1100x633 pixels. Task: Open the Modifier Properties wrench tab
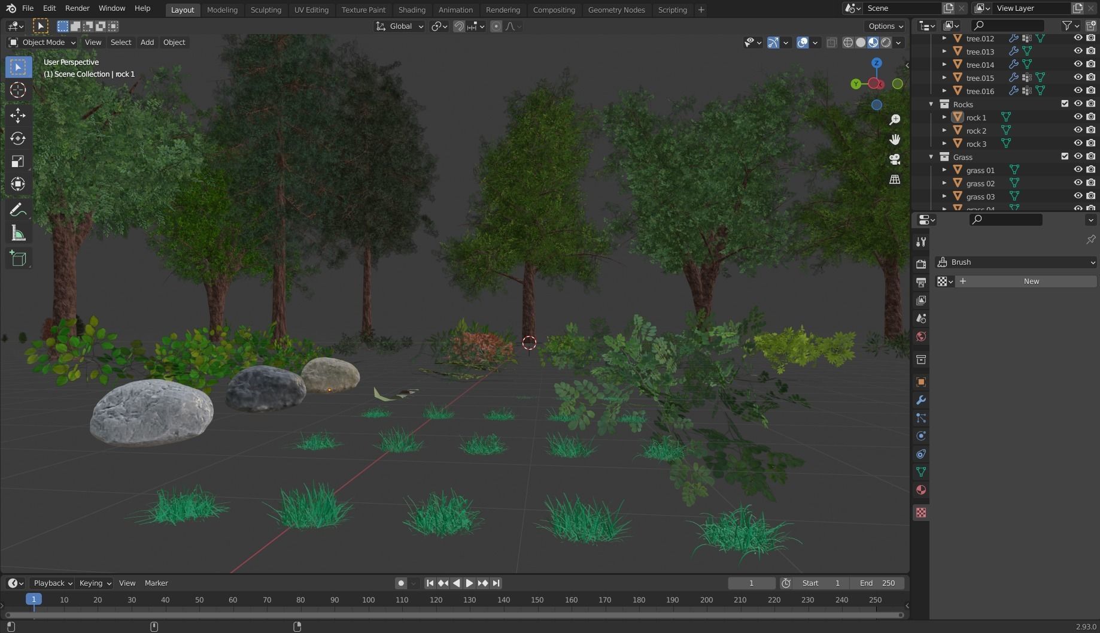pyautogui.click(x=921, y=400)
